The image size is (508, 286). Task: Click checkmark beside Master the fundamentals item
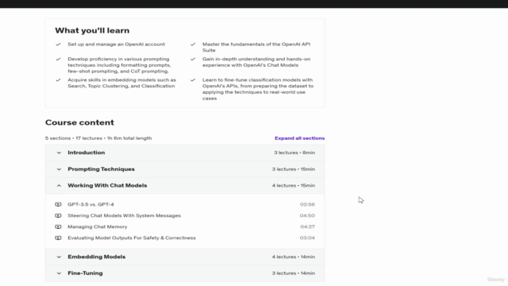(193, 44)
